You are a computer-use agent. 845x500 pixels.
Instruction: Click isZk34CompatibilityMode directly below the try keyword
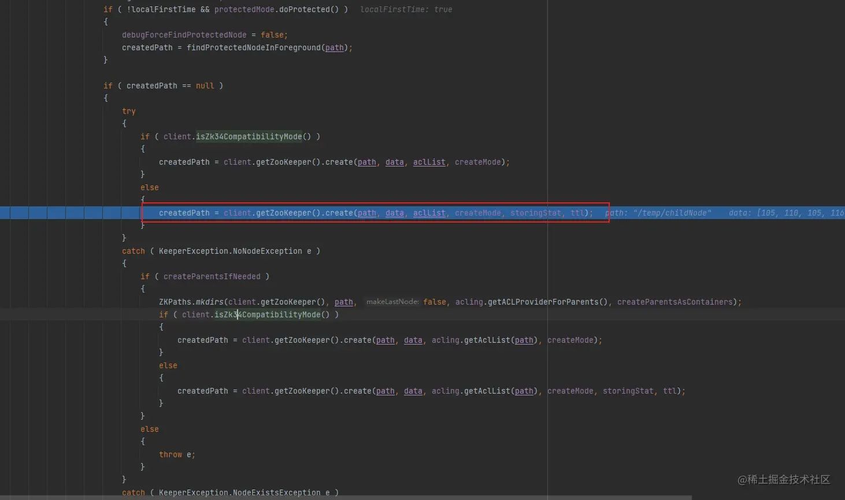click(x=249, y=136)
